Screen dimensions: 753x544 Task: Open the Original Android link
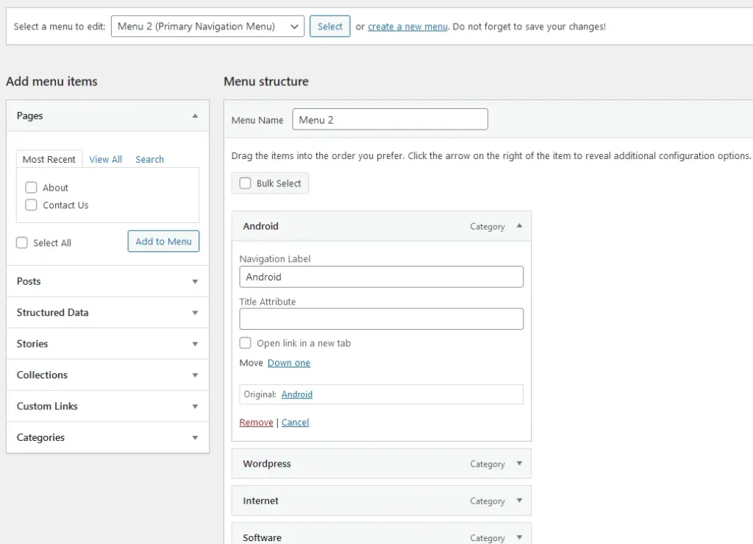click(x=297, y=395)
